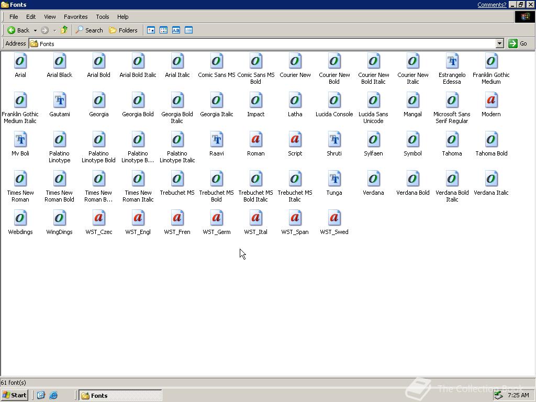Select the Georgia font icon
Viewport: 536px width, 402px height.
(99, 101)
